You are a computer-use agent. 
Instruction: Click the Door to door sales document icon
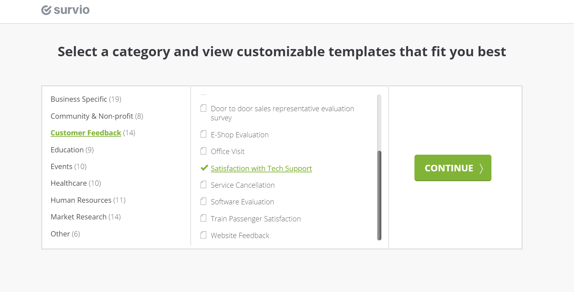(x=203, y=108)
